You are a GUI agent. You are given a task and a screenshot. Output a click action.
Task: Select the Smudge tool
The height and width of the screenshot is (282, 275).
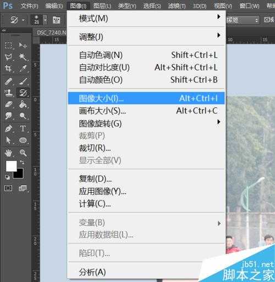(8, 116)
